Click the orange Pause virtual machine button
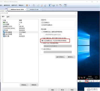 (27, 5)
